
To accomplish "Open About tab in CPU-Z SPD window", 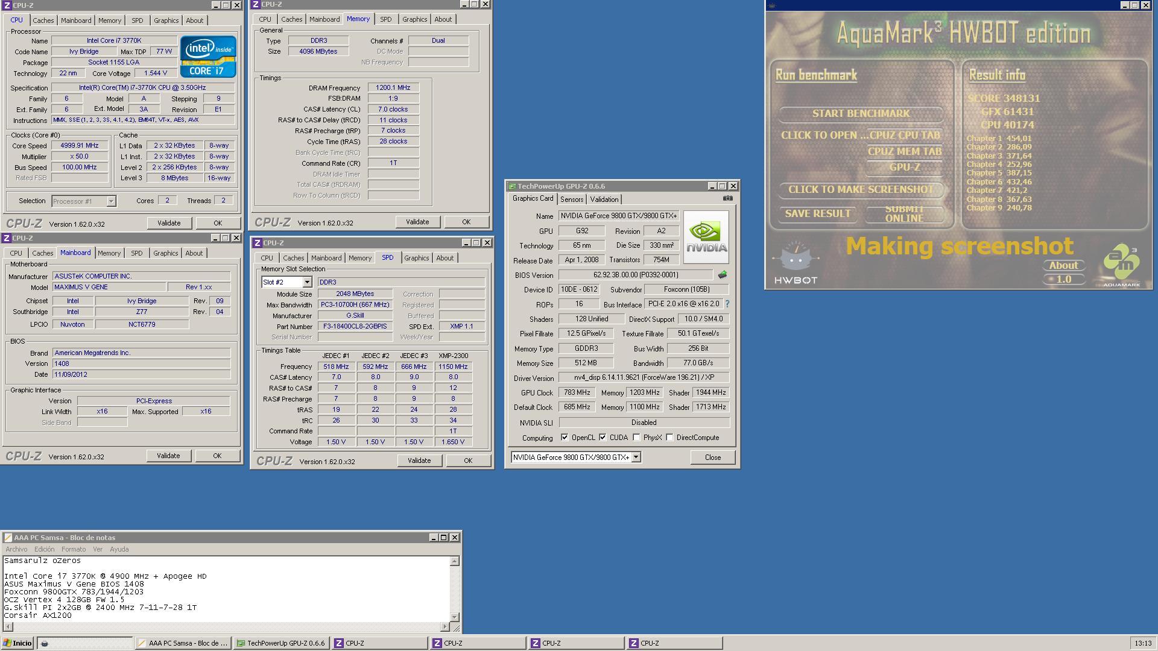I will point(445,258).
